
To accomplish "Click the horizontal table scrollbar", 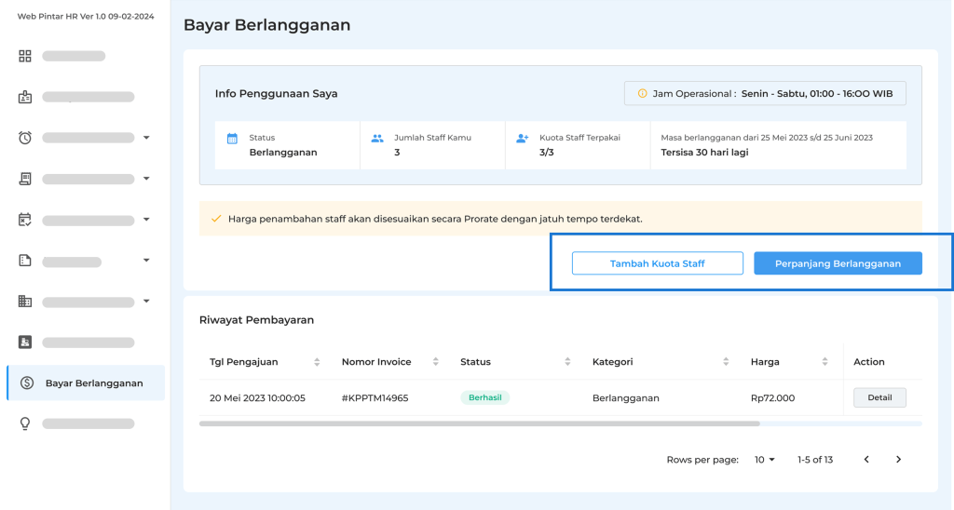I will 480,423.
